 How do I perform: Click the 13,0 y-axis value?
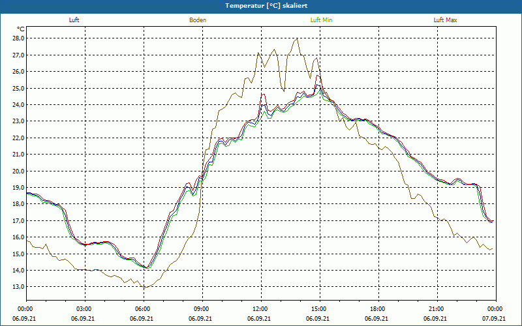tap(18, 287)
